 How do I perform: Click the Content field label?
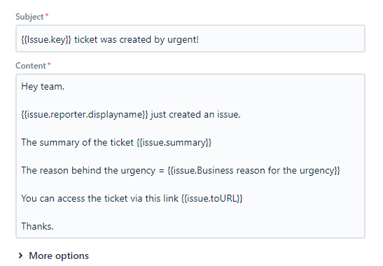pyautogui.click(x=31, y=66)
